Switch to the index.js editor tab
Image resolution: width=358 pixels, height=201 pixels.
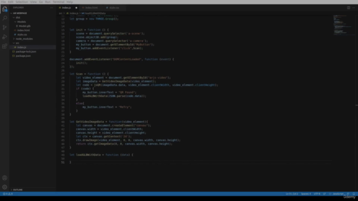tap(67, 8)
